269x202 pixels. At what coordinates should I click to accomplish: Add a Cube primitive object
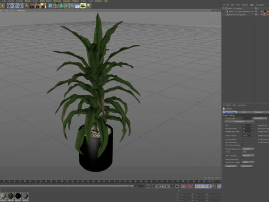click(x=50, y=6)
